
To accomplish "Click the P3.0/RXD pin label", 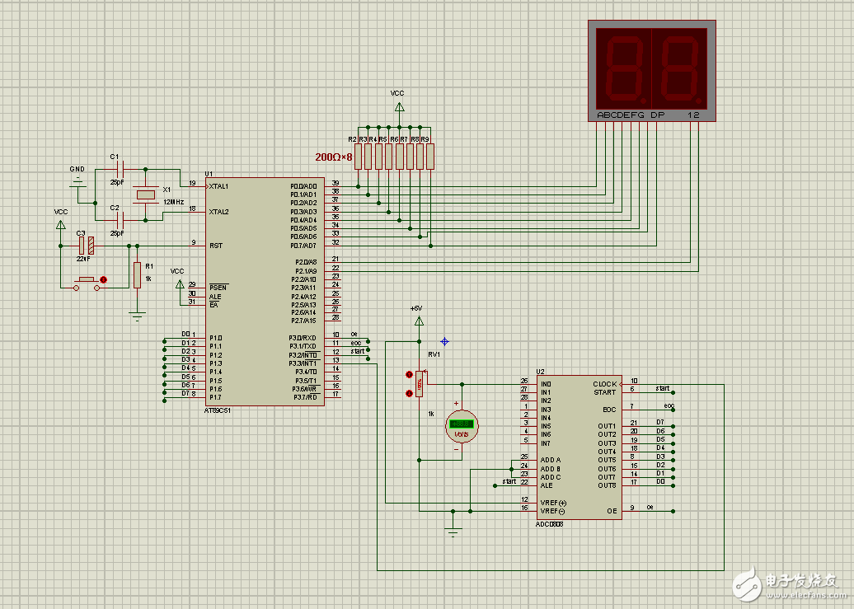I will point(303,338).
